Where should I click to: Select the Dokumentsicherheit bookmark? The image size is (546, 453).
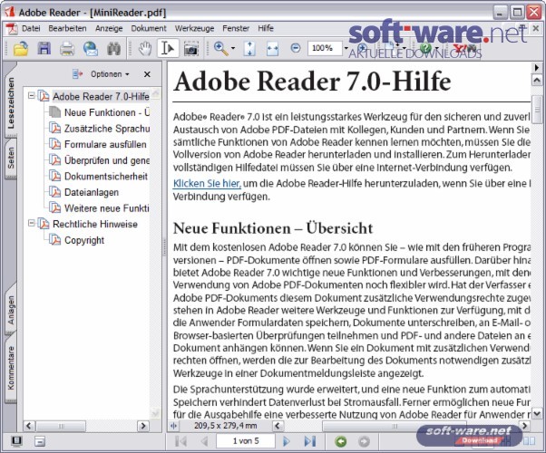coord(106,177)
